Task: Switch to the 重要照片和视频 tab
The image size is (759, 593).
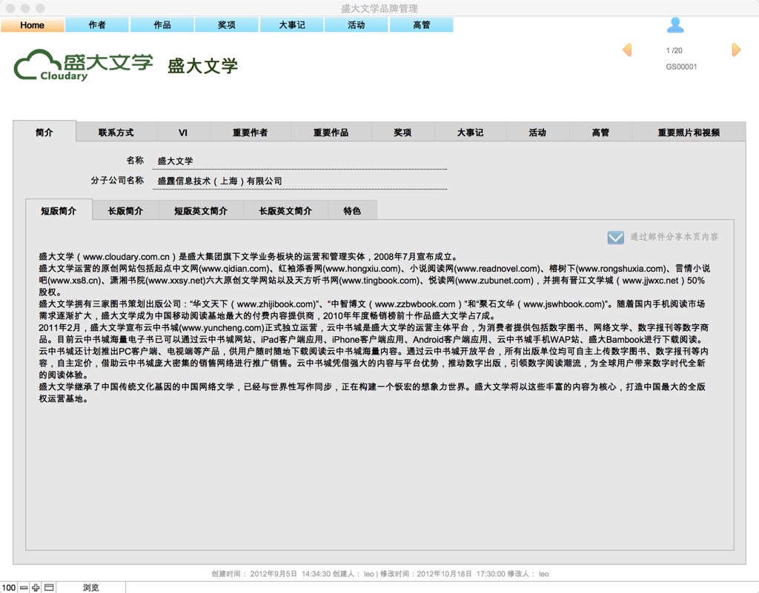Action: (689, 133)
